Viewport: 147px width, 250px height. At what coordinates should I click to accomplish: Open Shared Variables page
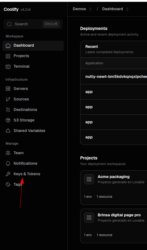click(x=33, y=131)
